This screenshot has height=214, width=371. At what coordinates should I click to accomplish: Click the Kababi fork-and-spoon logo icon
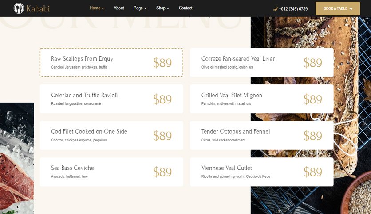(19, 8)
